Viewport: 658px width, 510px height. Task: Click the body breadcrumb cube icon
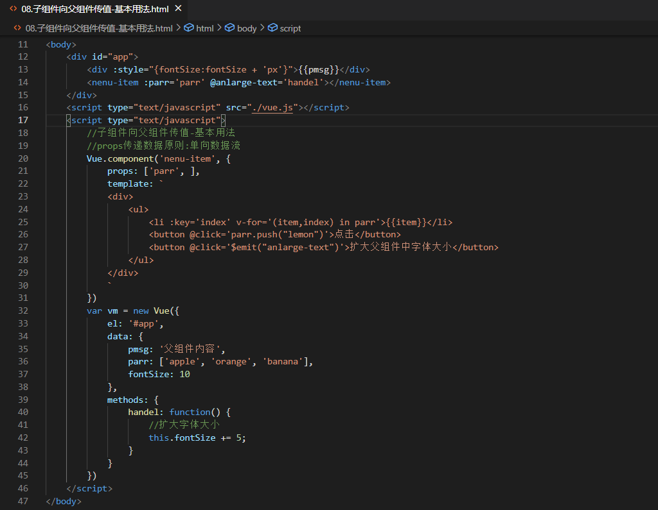tap(229, 28)
